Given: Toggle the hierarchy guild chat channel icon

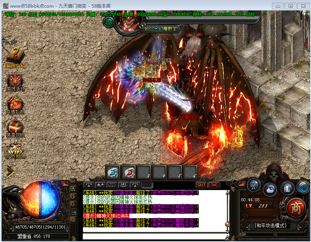Looking at the screenshot, I should (x=73, y=189).
